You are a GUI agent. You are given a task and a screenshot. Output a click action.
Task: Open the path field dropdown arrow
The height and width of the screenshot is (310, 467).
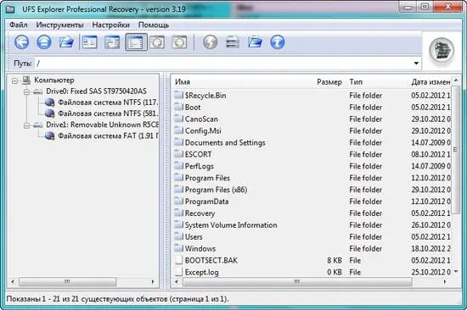(416, 63)
